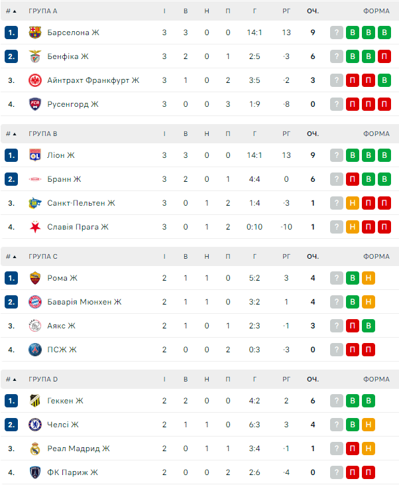Click the Roma club crest icon
The image size is (399, 487).
[x=35, y=278]
